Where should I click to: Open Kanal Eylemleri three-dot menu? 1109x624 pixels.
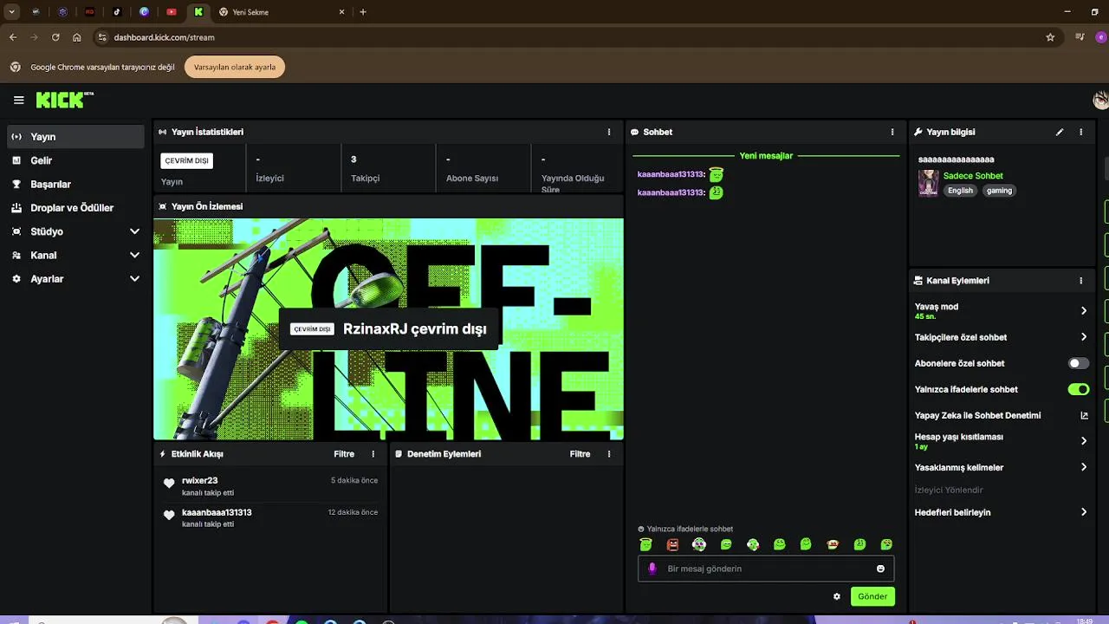[x=1080, y=281]
